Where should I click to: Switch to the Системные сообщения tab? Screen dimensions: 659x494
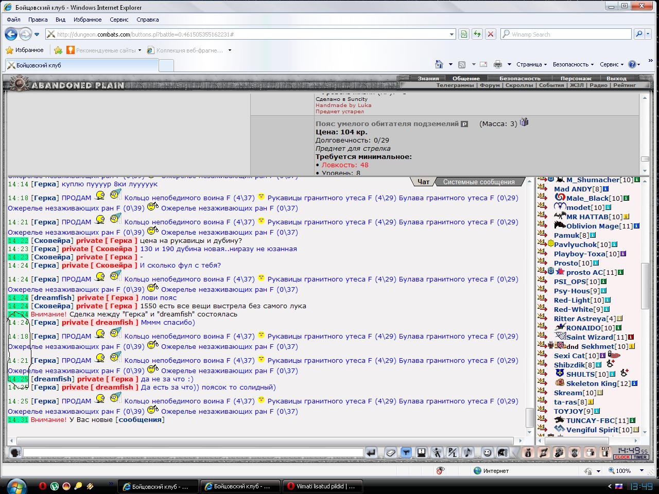(479, 182)
